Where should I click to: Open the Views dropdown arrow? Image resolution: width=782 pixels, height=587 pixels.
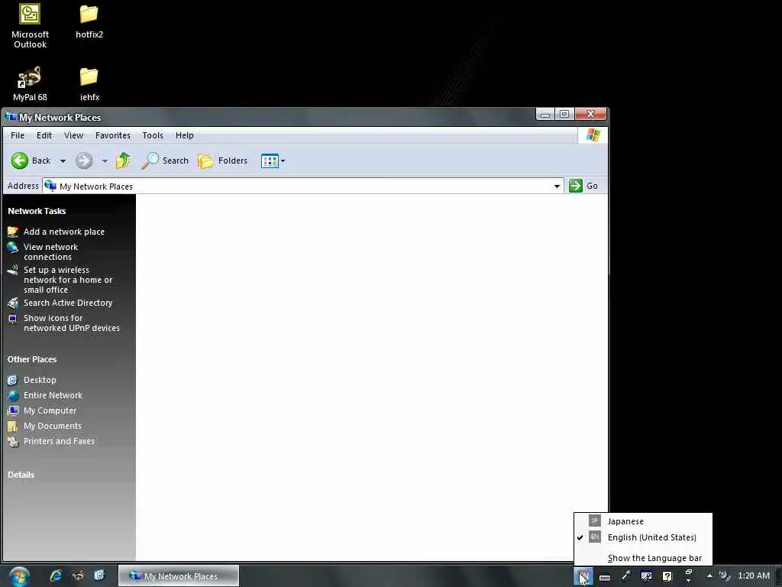tap(283, 161)
